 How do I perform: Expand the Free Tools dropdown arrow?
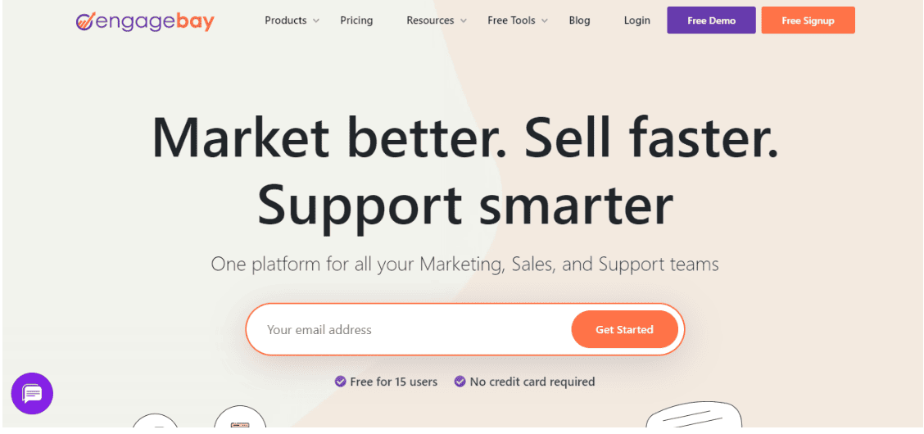(545, 20)
